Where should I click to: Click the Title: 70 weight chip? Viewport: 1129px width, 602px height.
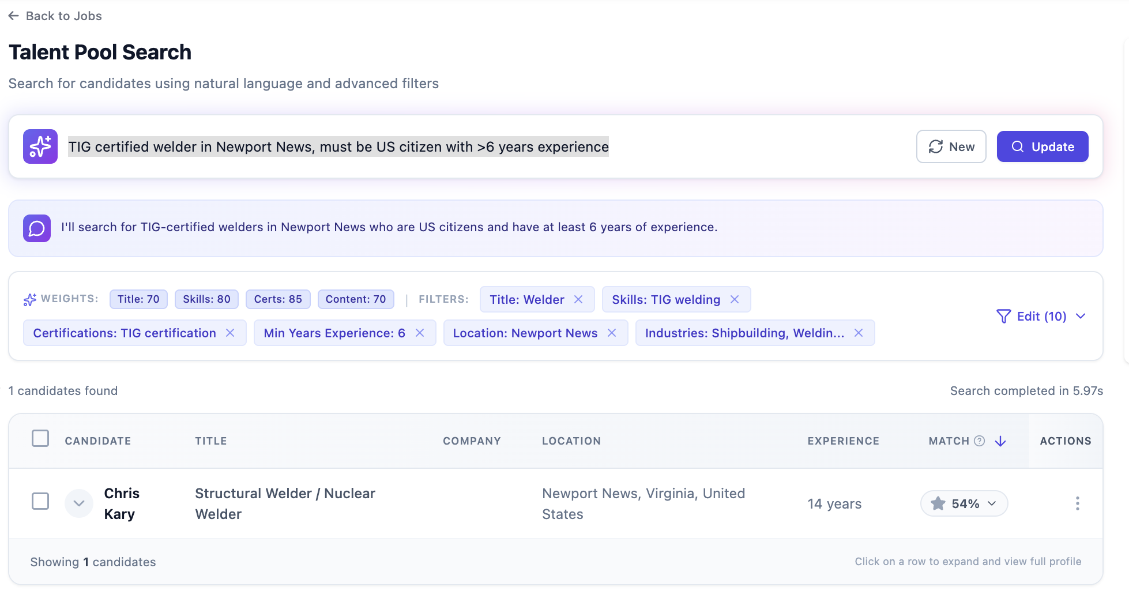tap(138, 299)
